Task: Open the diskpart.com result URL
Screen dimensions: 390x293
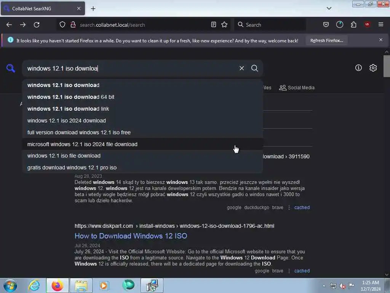Action: 174,226
